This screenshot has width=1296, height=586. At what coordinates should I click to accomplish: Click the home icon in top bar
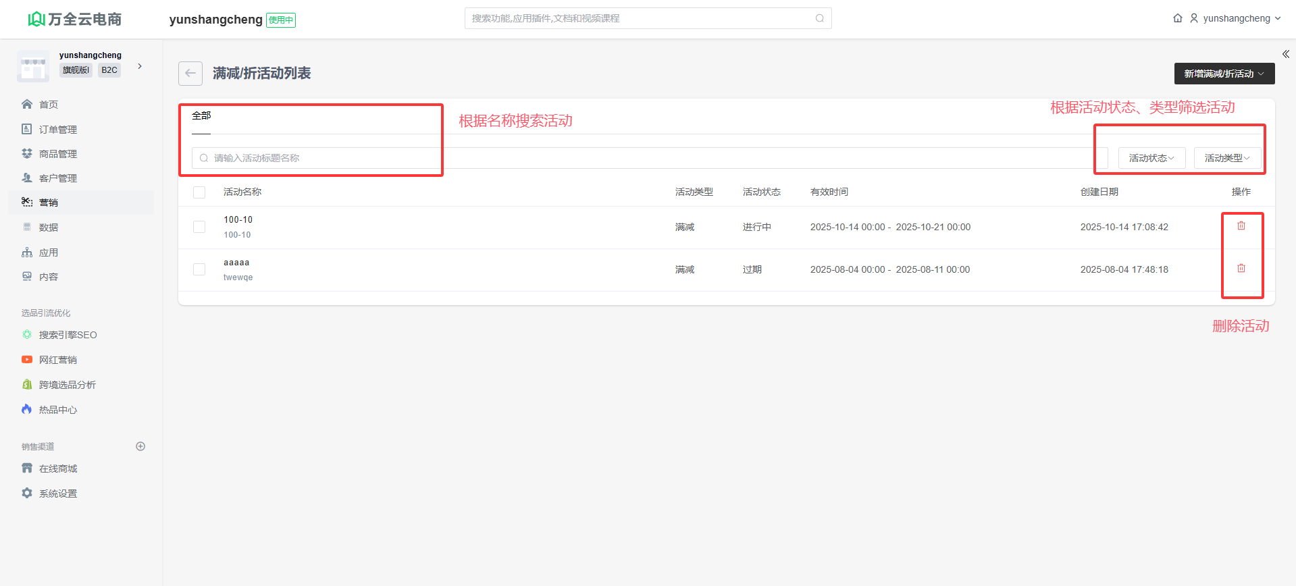tap(1177, 18)
